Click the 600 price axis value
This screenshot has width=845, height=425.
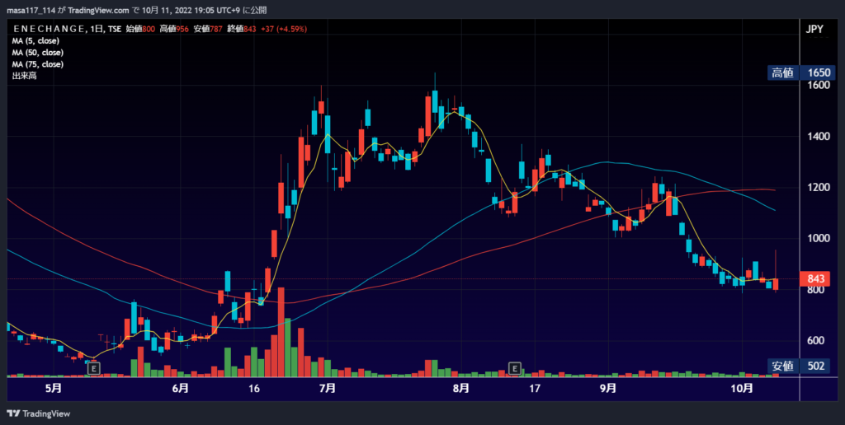point(816,340)
